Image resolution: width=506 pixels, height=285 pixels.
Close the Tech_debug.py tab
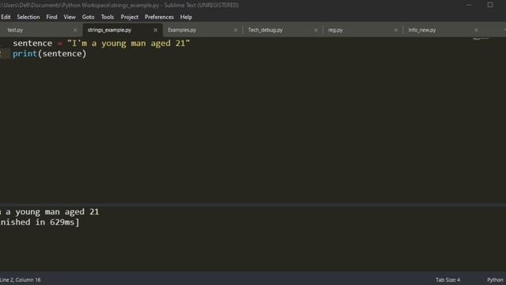tap(315, 30)
